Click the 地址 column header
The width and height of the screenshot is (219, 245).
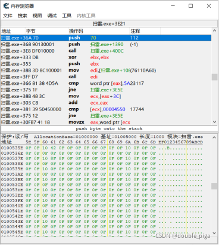(13, 31)
